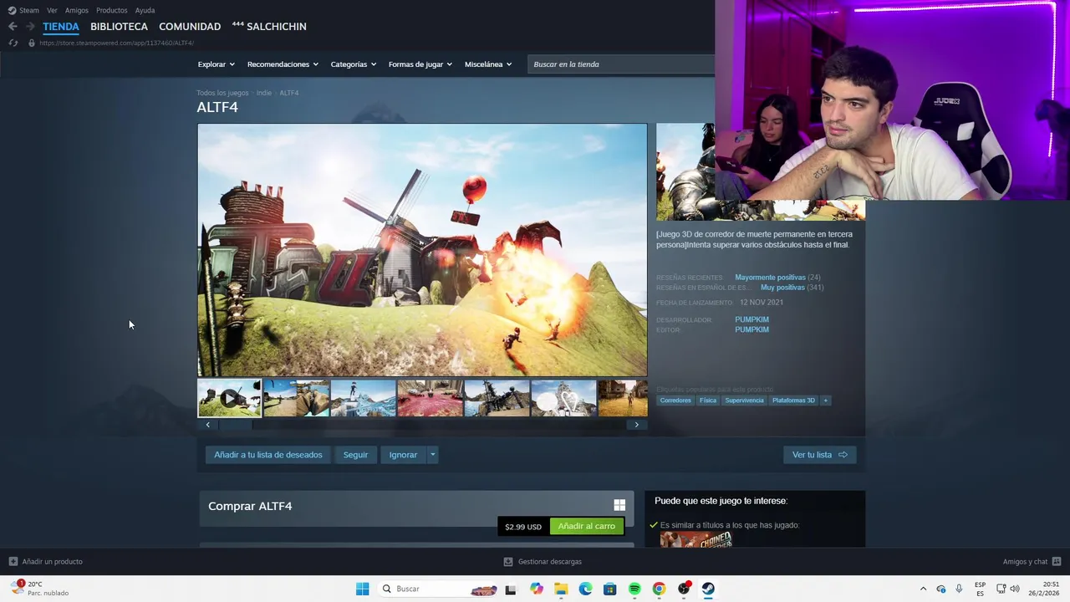
Task: Click the Mayormente positivas review link
Action: pos(770,278)
